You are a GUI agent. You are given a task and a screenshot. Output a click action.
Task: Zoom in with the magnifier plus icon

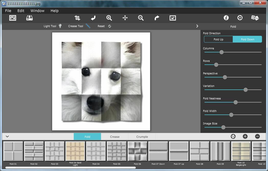109,18
